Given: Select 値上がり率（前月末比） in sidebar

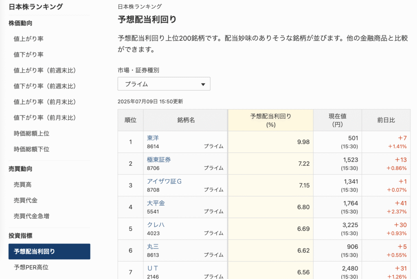Looking at the screenshot, I should [x=45, y=102].
